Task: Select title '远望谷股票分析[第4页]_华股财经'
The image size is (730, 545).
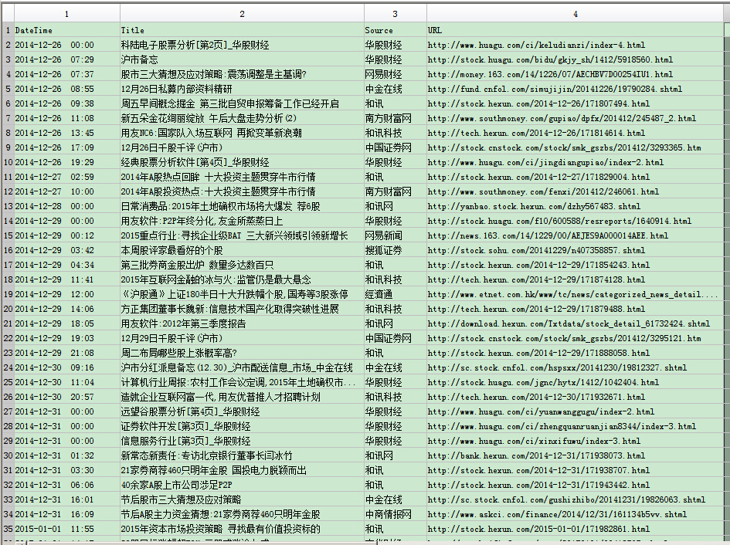Action: tap(242, 411)
